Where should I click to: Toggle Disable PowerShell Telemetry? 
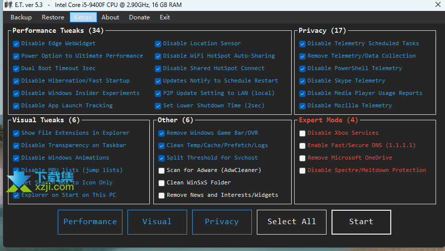point(302,69)
